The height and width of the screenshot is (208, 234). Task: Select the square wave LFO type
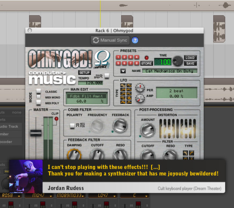click(123, 98)
